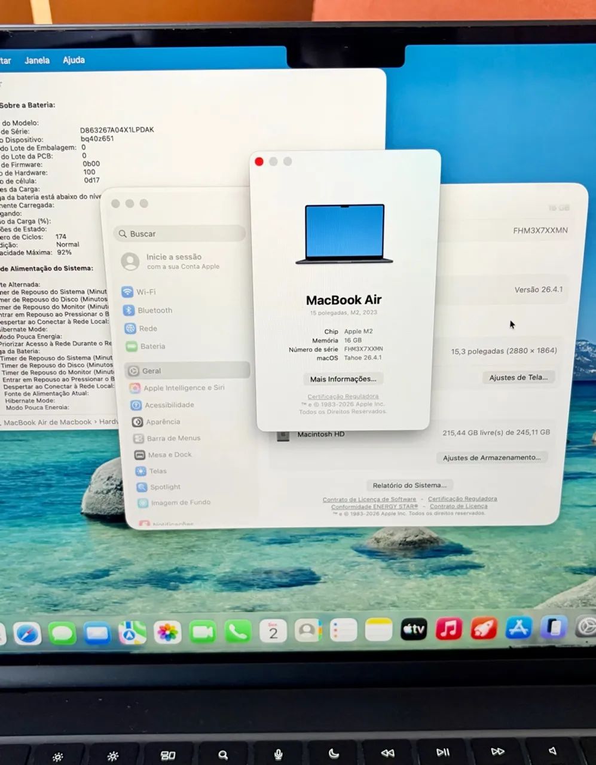
Task: Open the Music app in the Dock
Action: 449,628
